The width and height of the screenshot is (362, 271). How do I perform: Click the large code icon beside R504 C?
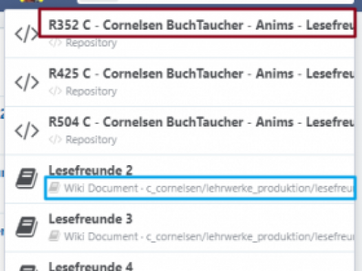coord(27,131)
